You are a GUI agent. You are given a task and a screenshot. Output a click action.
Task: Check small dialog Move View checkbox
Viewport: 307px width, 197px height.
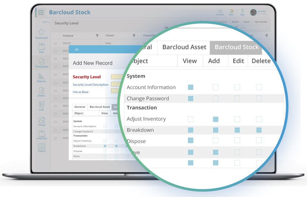click(x=105, y=156)
